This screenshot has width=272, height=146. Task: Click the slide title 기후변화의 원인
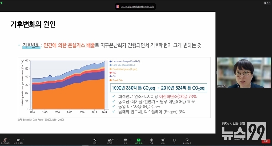pos(33,24)
